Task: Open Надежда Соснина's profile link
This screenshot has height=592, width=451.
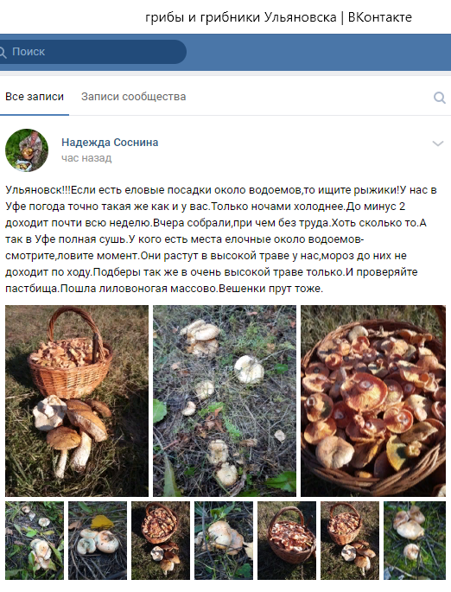Action: 110,143
